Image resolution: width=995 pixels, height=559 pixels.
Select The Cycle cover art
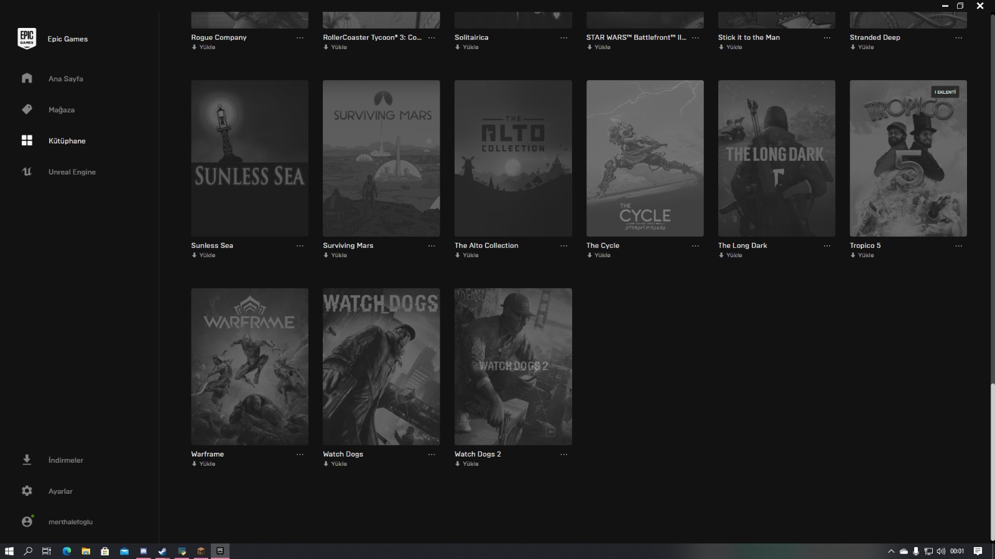[645, 158]
